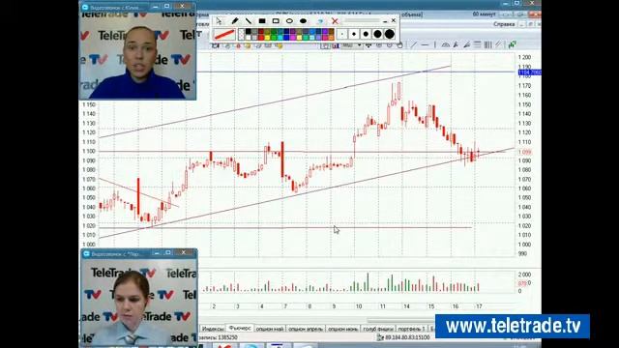
Task: Switch to the опцион июнь tab
Action: (343, 329)
